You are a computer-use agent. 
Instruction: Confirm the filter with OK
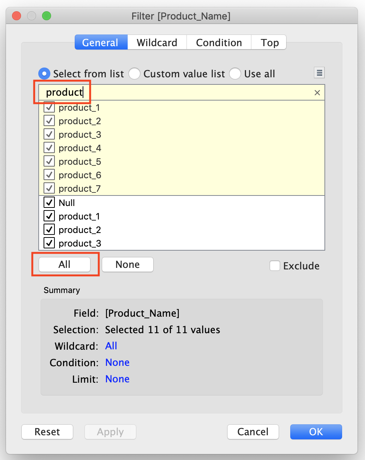[x=316, y=432]
